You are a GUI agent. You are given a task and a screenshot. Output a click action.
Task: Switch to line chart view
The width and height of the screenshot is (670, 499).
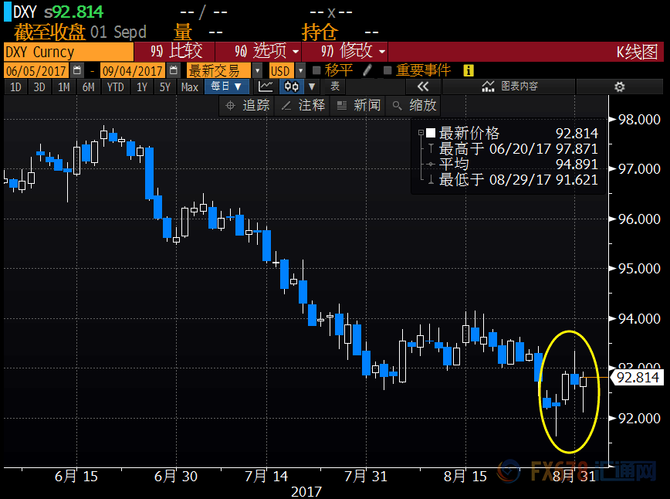pyautogui.click(x=266, y=87)
